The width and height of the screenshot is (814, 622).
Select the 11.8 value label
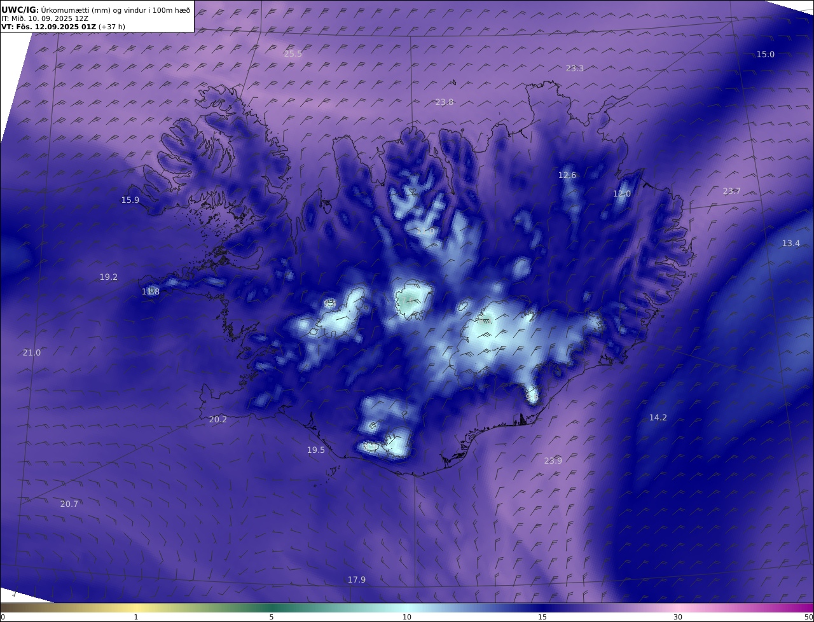coord(151,292)
